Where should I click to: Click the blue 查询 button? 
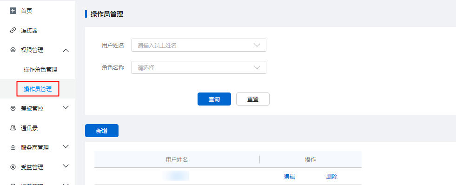pos(214,99)
